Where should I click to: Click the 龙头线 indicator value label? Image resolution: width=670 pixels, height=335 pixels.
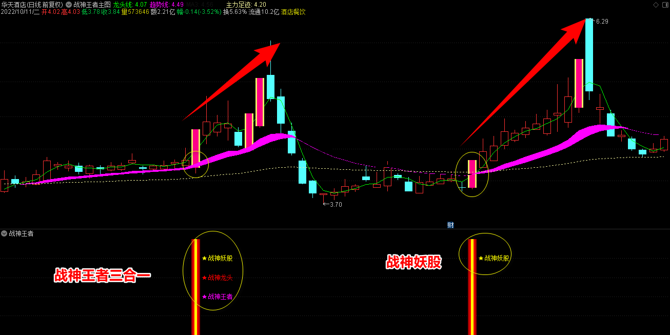[x=130, y=4]
